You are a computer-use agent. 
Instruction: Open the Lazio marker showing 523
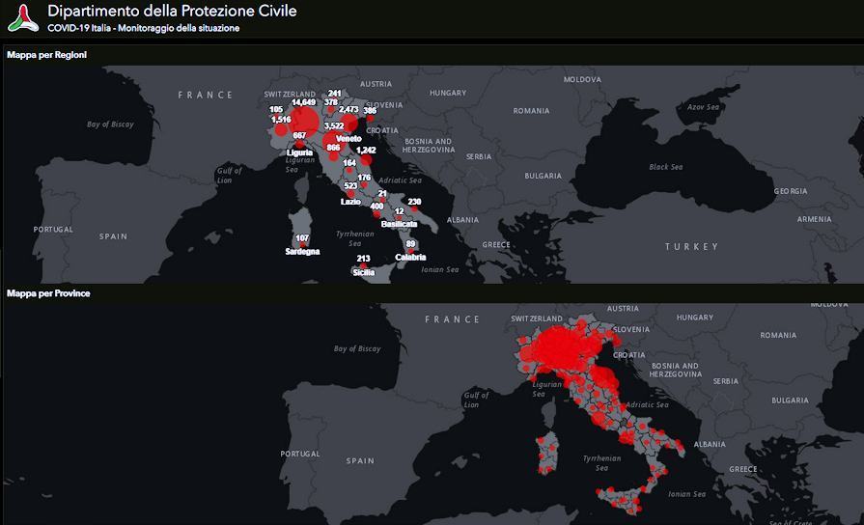[350, 194]
